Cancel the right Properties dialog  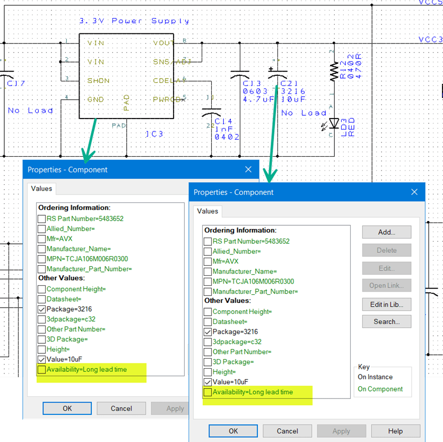[x=288, y=431]
